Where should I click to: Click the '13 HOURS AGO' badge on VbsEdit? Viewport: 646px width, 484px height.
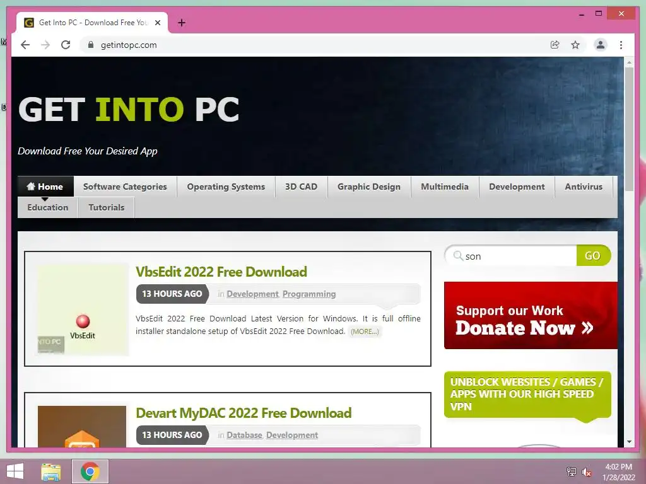tap(172, 294)
